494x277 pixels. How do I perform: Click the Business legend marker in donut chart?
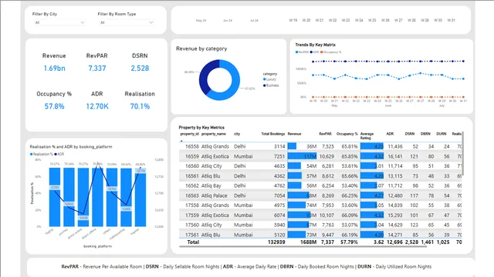pos(264,85)
